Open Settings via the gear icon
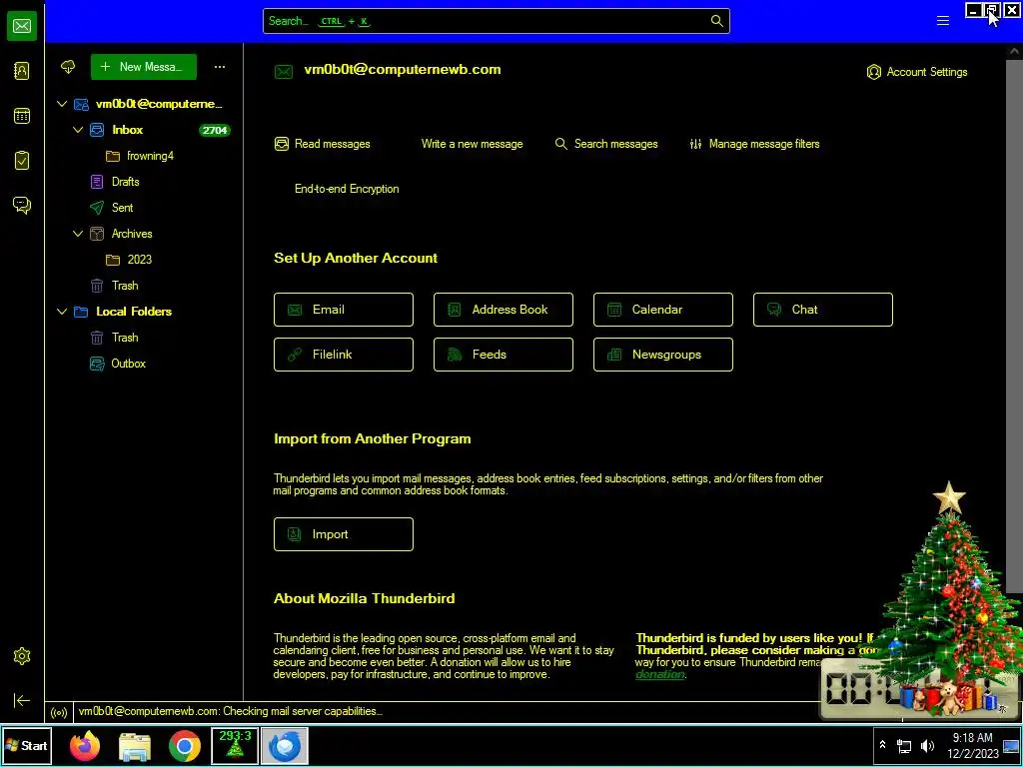Image resolution: width=1023 pixels, height=767 pixels. pos(22,656)
